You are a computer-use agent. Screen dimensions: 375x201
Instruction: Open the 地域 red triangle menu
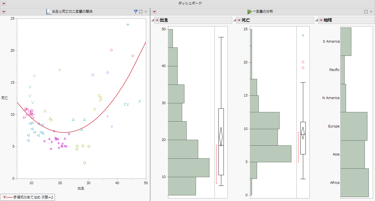[321, 20]
